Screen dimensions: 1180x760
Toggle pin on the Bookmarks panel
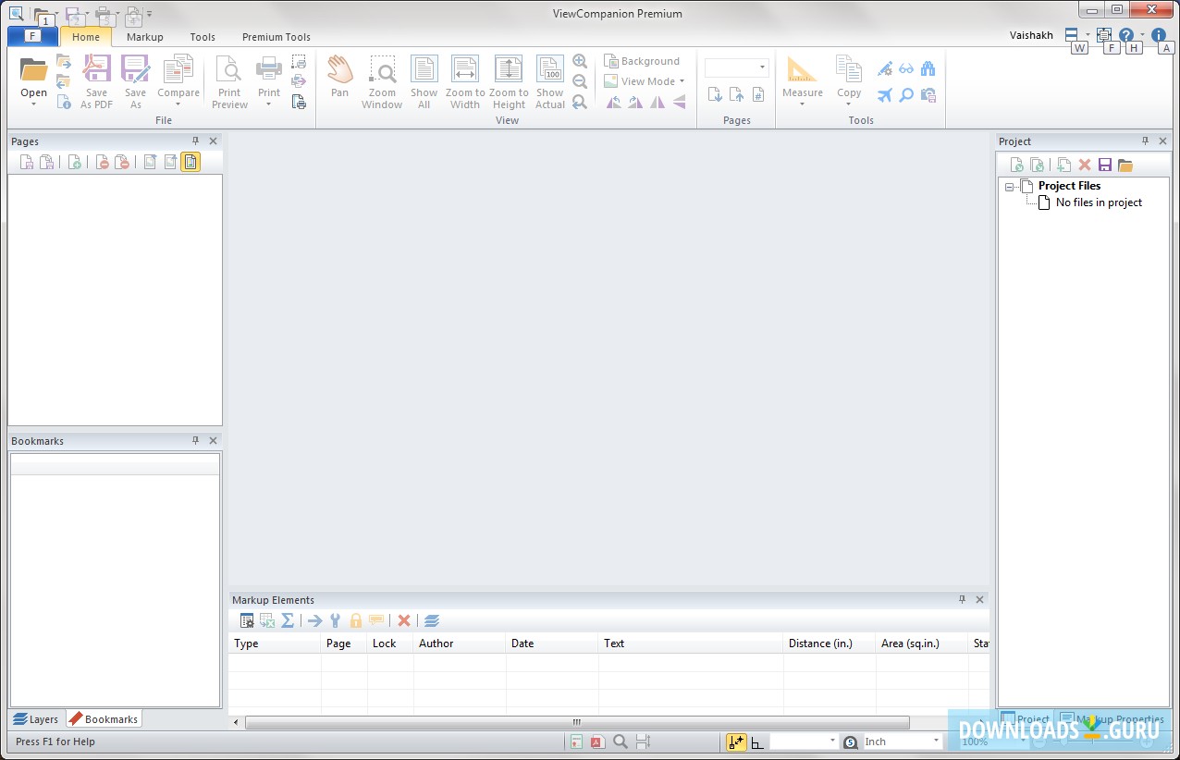click(195, 440)
